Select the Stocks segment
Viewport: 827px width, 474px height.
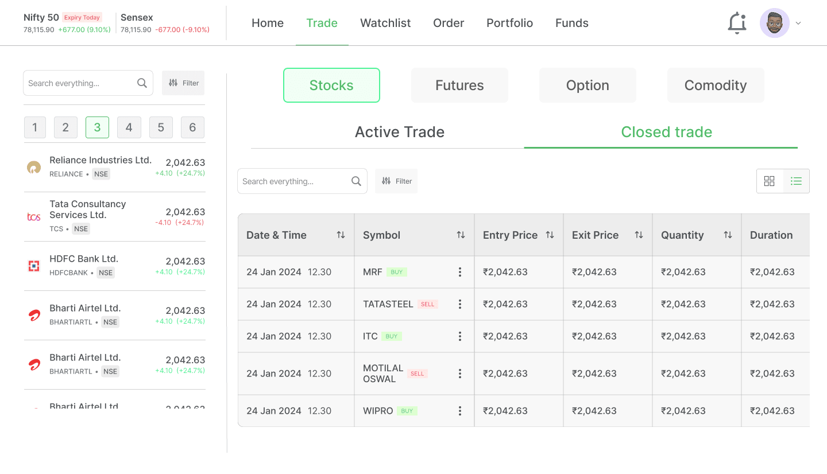click(331, 86)
